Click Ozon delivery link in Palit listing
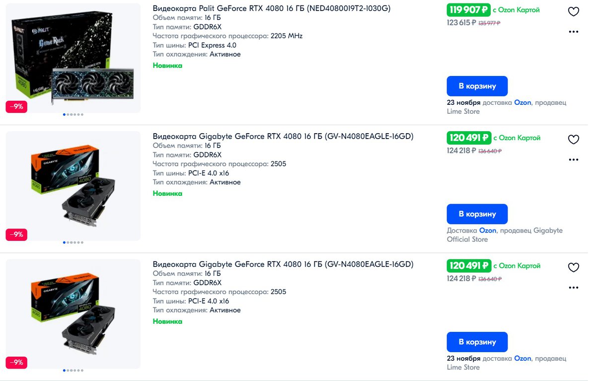Screen dimensions: 596x381 tap(522, 102)
